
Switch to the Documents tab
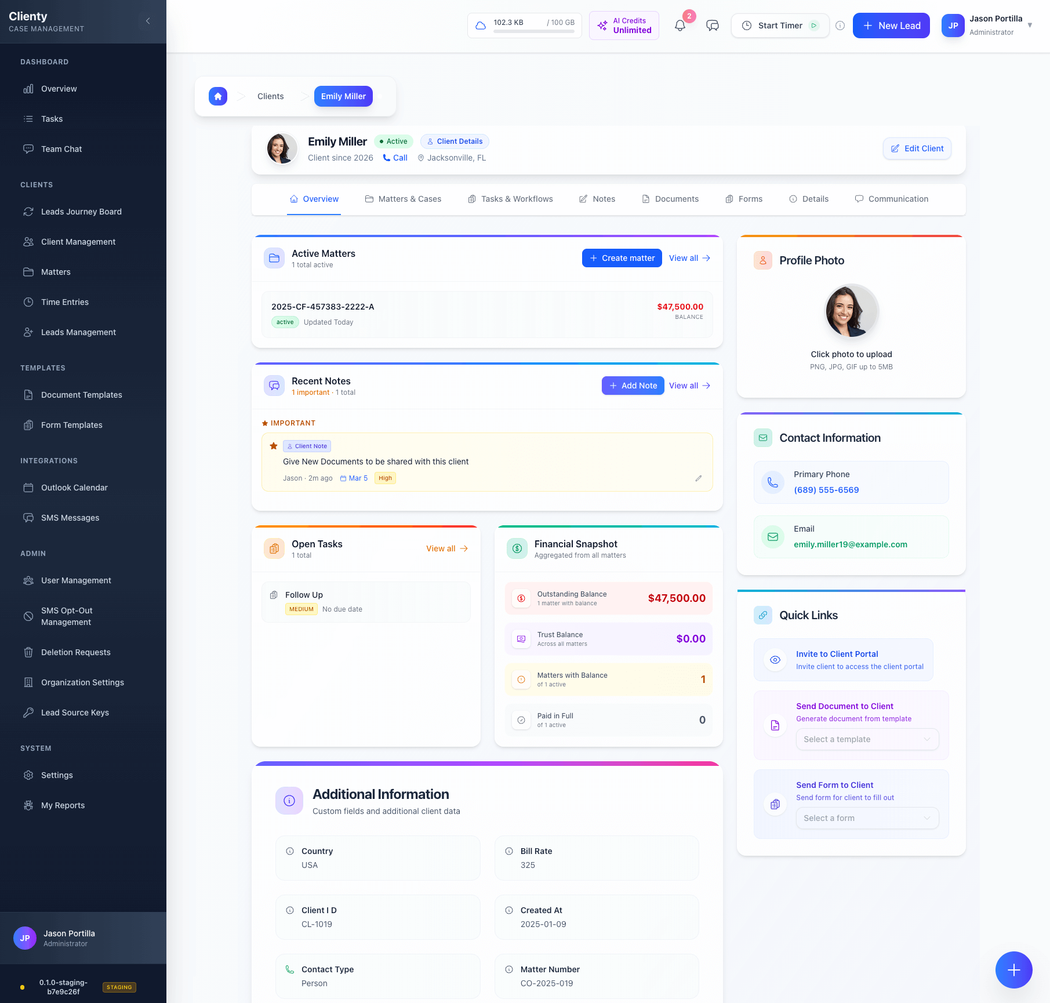coord(670,199)
